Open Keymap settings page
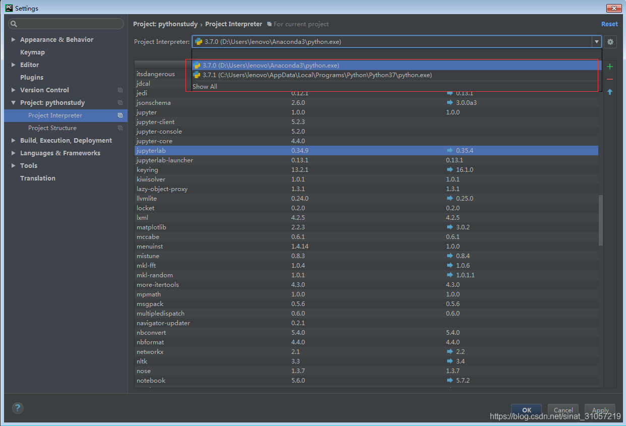Screen dimensions: 626x426 pyautogui.click(x=32, y=52)
